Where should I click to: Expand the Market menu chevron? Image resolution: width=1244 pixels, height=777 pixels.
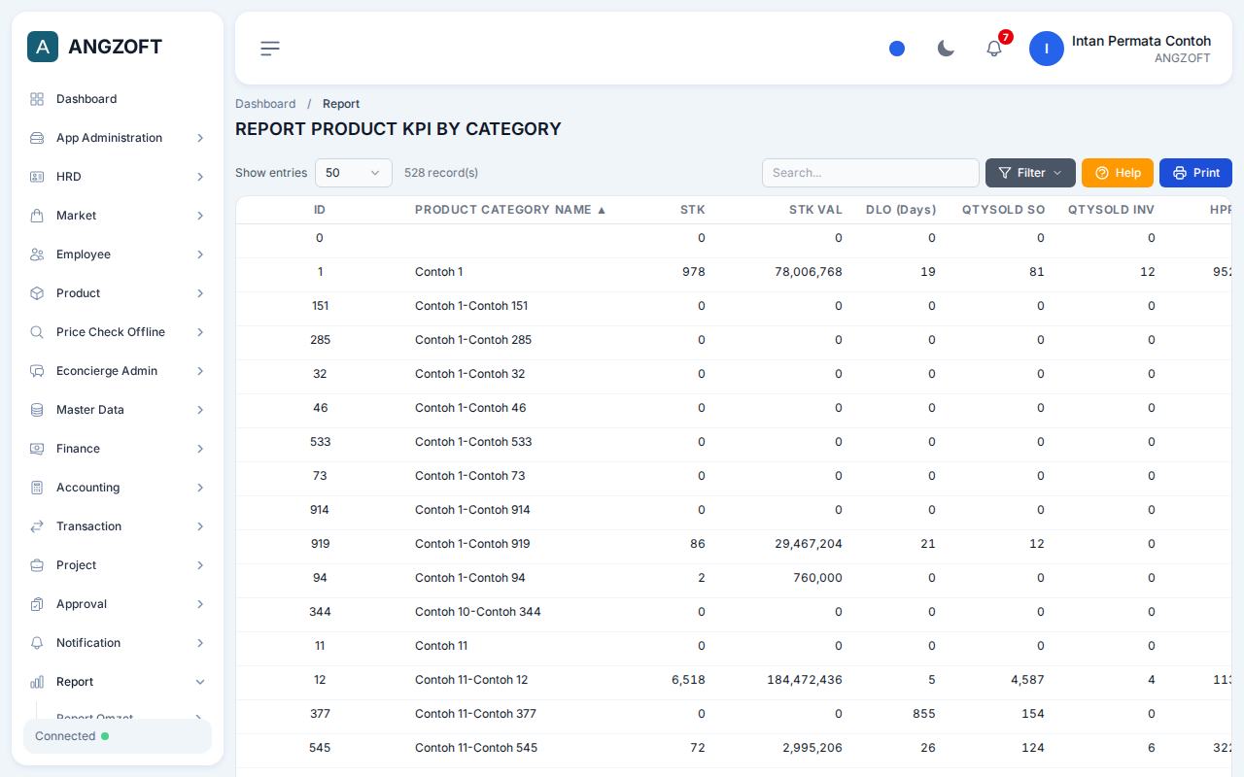click(200, 216)
